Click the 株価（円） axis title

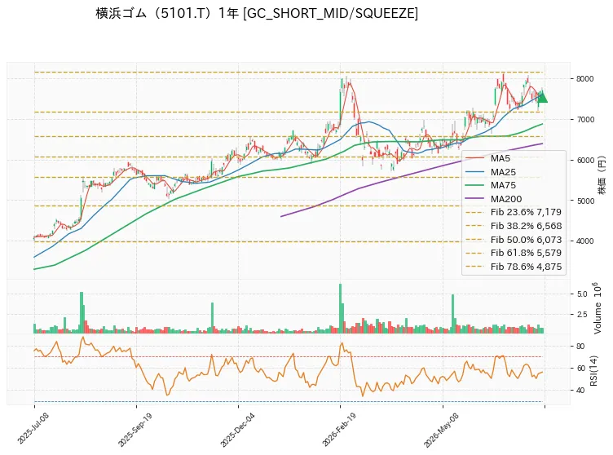(602, 175)
